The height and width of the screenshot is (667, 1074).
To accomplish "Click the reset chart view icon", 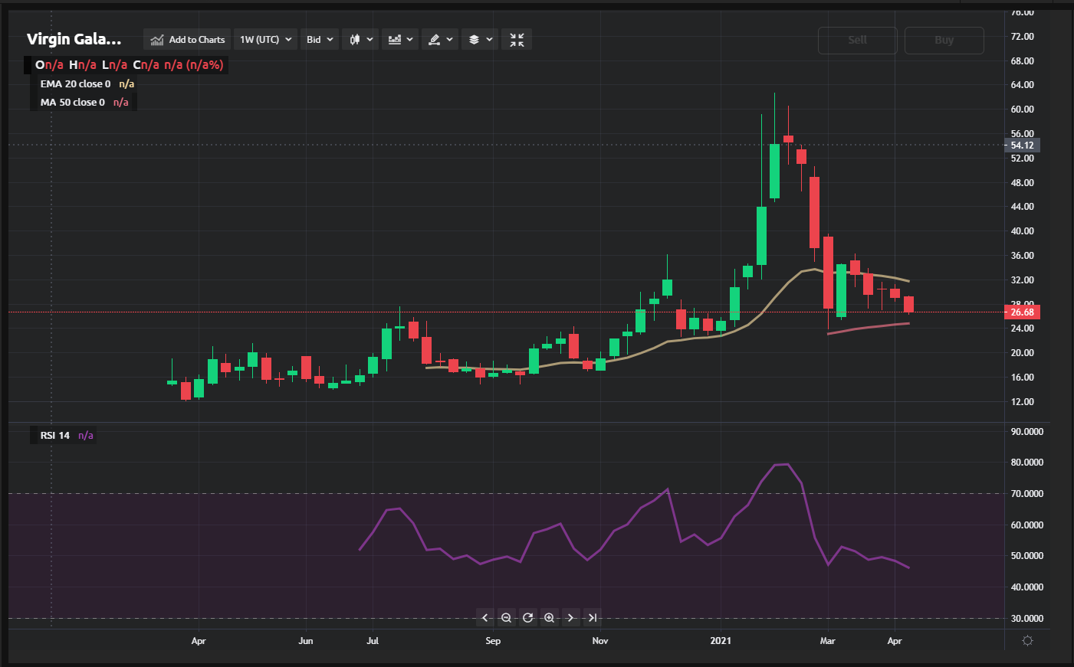I will click(x=527, y=618).
